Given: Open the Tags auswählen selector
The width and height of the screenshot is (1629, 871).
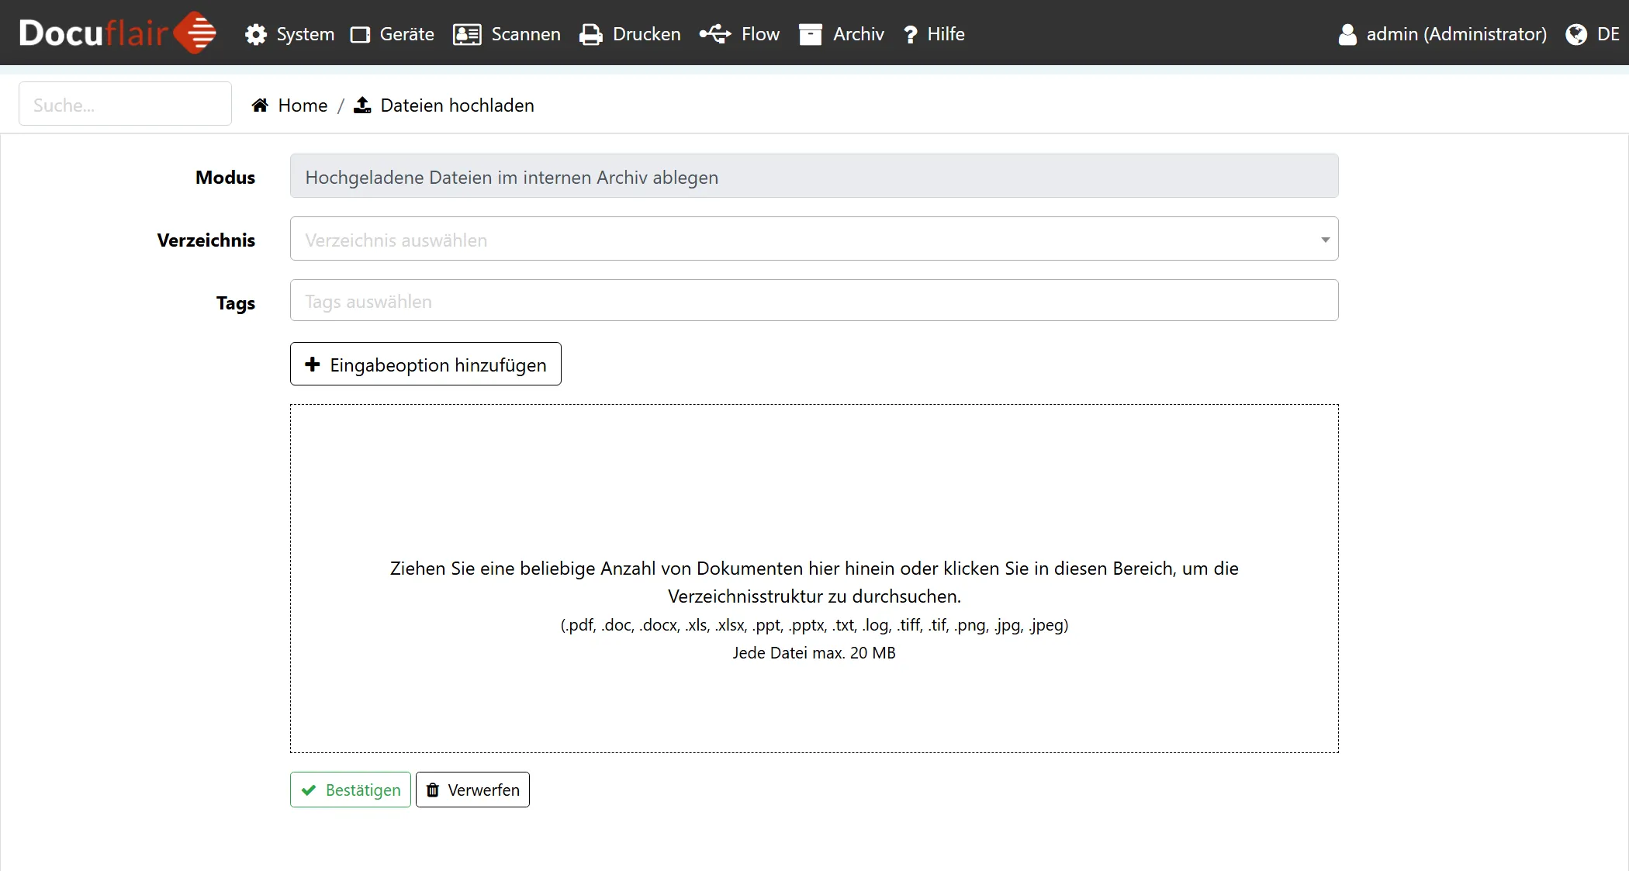Looking at the screenshot, I should tap(814, 301).
